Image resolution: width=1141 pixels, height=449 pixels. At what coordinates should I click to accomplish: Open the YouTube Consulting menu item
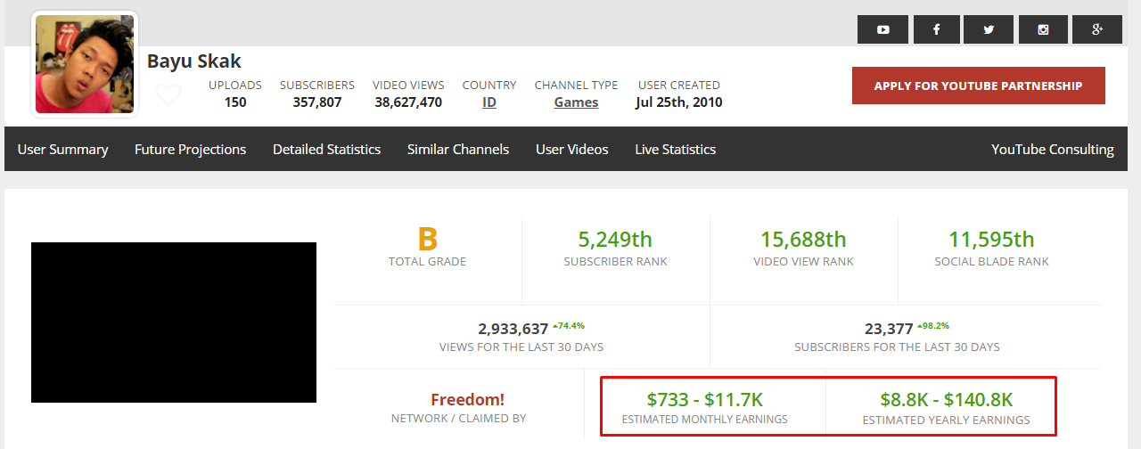pos(1053,149)
